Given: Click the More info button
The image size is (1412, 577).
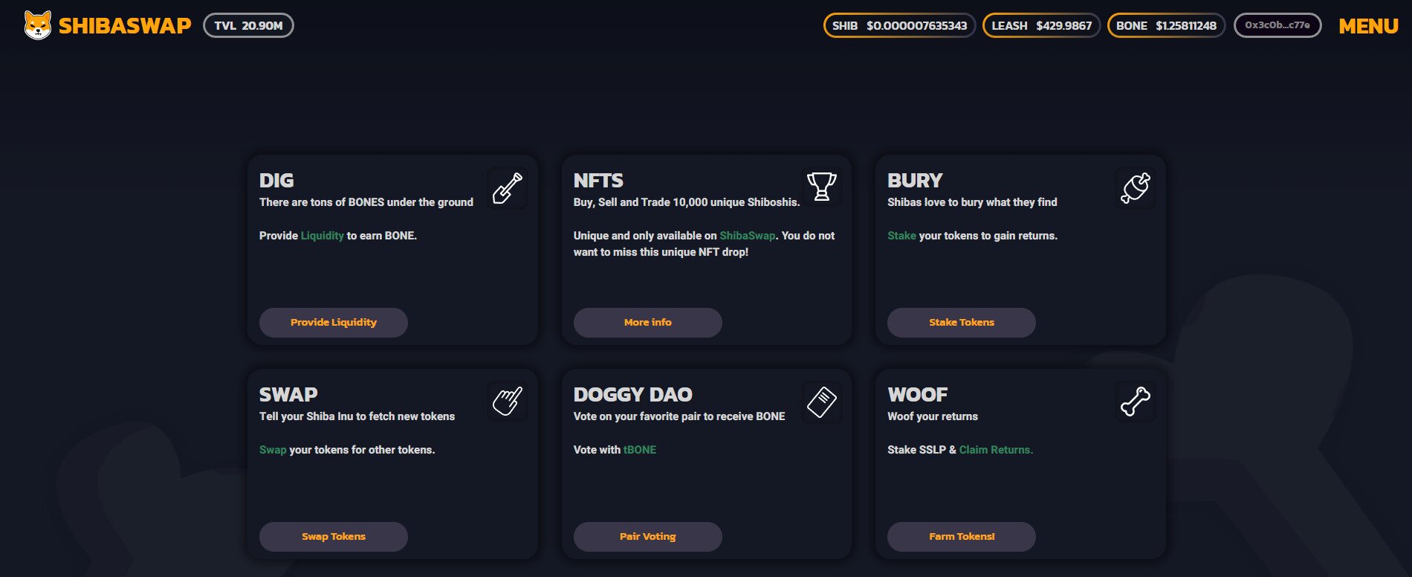Looking at the screenshot, I should 648,323.
